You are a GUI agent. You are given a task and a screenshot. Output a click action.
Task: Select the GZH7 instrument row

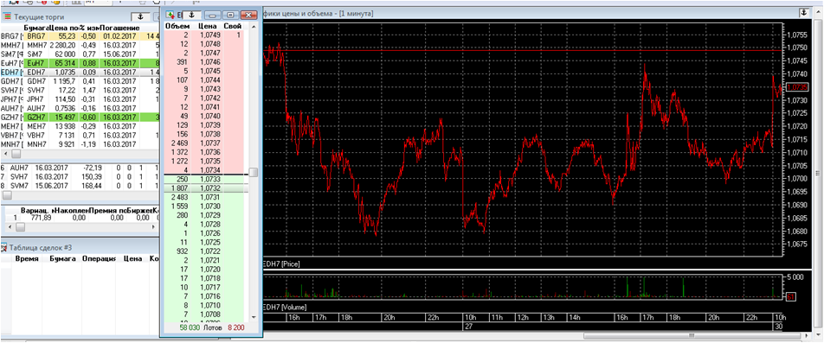coord(79,117)
